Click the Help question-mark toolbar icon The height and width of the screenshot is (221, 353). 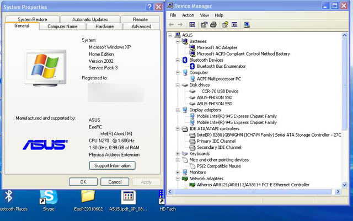pyautogui.click(x=225, y=25)
